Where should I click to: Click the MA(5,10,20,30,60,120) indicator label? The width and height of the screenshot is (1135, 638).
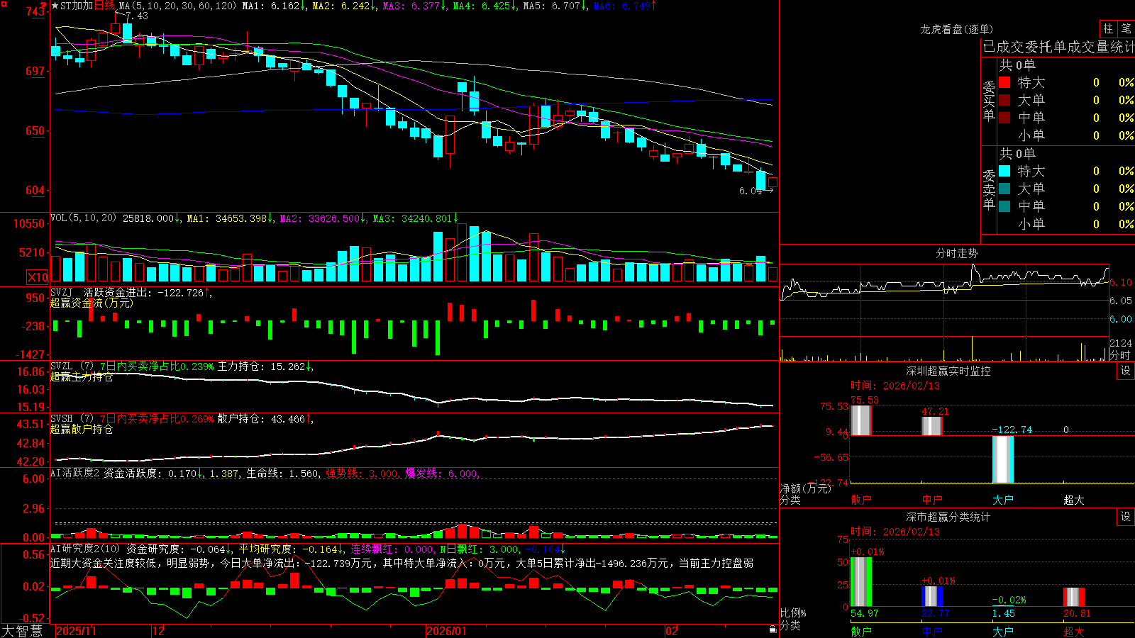(177, 6)
